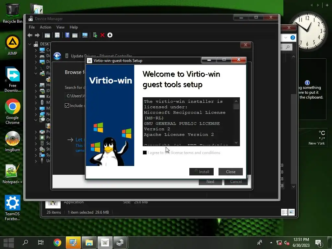
Task: Click the license text scrollbar down arrow
Action: pos(236,143)
